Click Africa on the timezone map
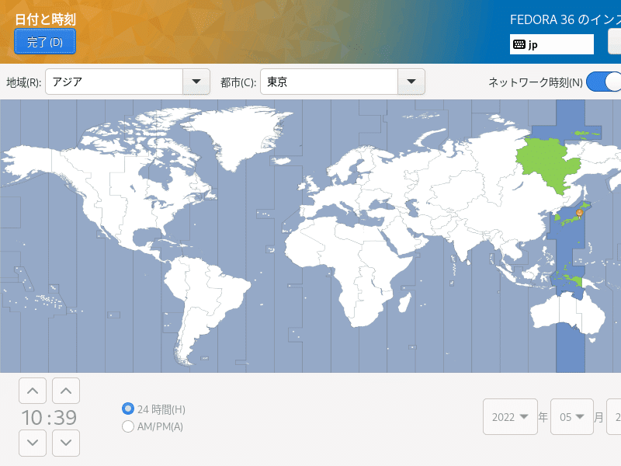The image size is (621, 466). [349, 266]
